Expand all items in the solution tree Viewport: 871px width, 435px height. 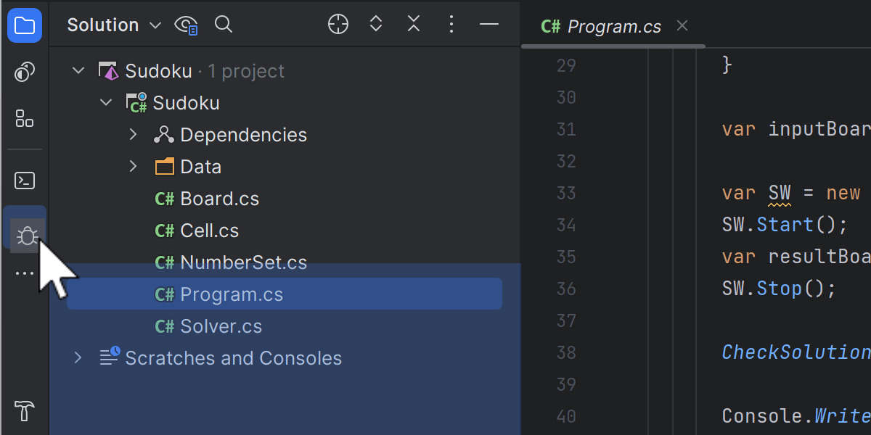pyautogui.click(x=376, y=25)
